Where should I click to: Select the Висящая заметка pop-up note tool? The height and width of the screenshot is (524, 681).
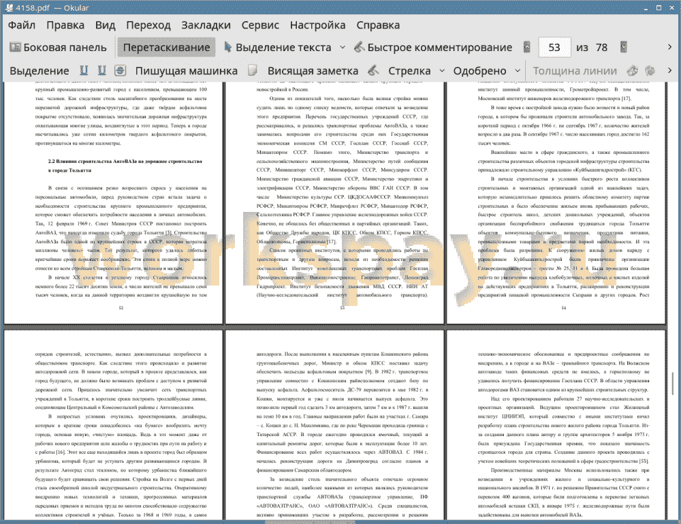click(x=313, y=71)
